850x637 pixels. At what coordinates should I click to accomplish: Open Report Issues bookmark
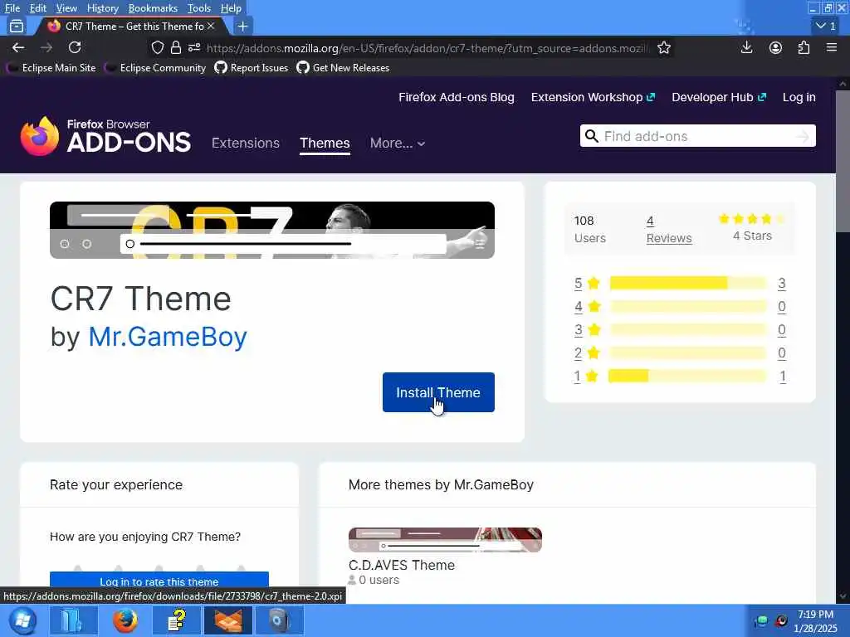coord(252,68)
